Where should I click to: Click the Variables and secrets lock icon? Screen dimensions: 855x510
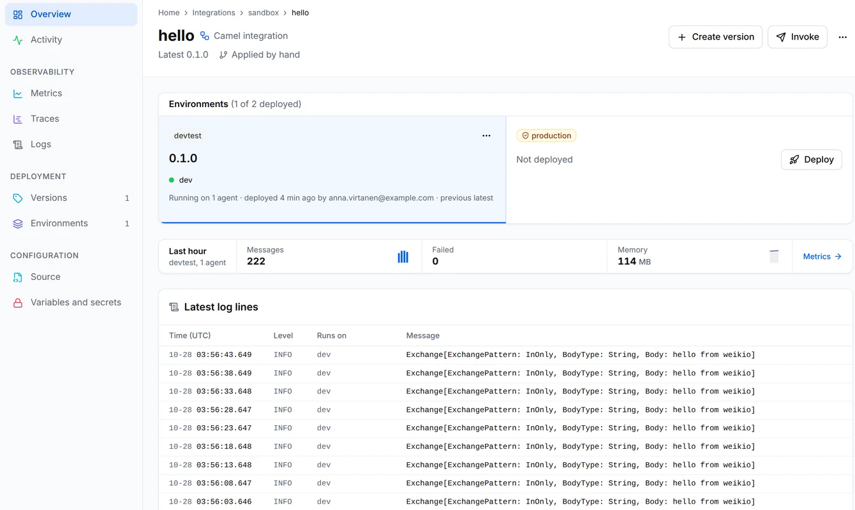coord(18,303)
